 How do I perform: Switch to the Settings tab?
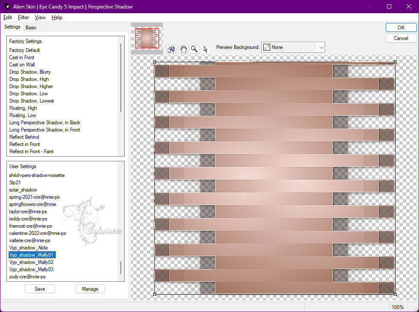click(x=12, y=27)
